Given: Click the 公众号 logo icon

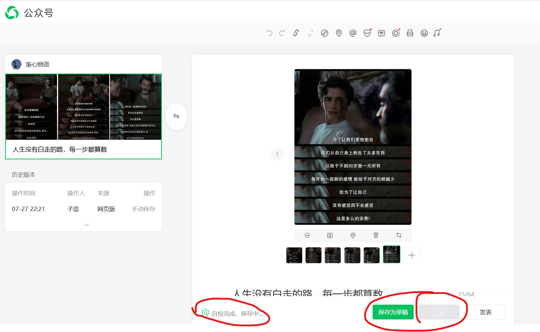Looking at the screenshot, I should [x=12, y=13].
